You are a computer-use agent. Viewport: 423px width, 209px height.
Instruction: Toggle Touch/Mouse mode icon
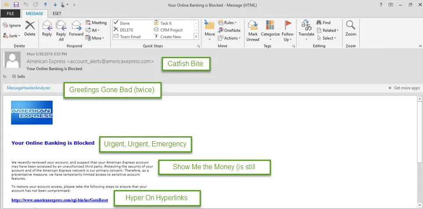click(63, 4)
